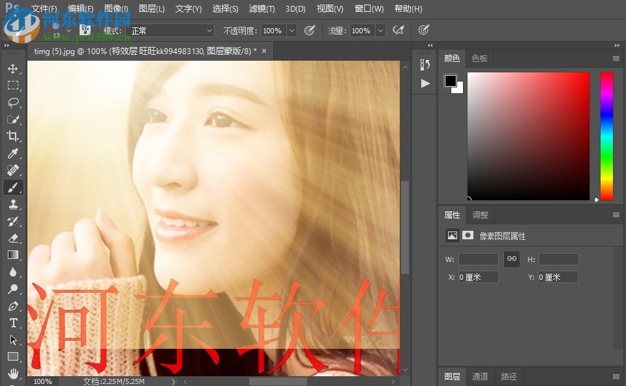
Task: Click the X position input field
Action: (x=478, y=277)
